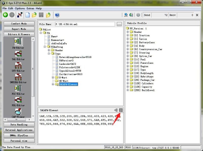Click F010_15_03_503 status bar entry
Viewport: 203px width, 151px height.
pyautogui.click(x=114, y=147)
